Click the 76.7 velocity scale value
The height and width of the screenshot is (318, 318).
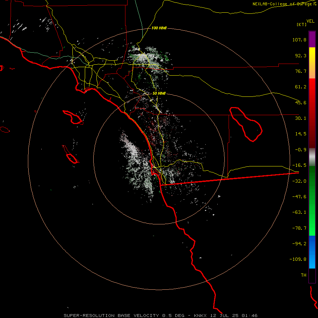(301, 71)
